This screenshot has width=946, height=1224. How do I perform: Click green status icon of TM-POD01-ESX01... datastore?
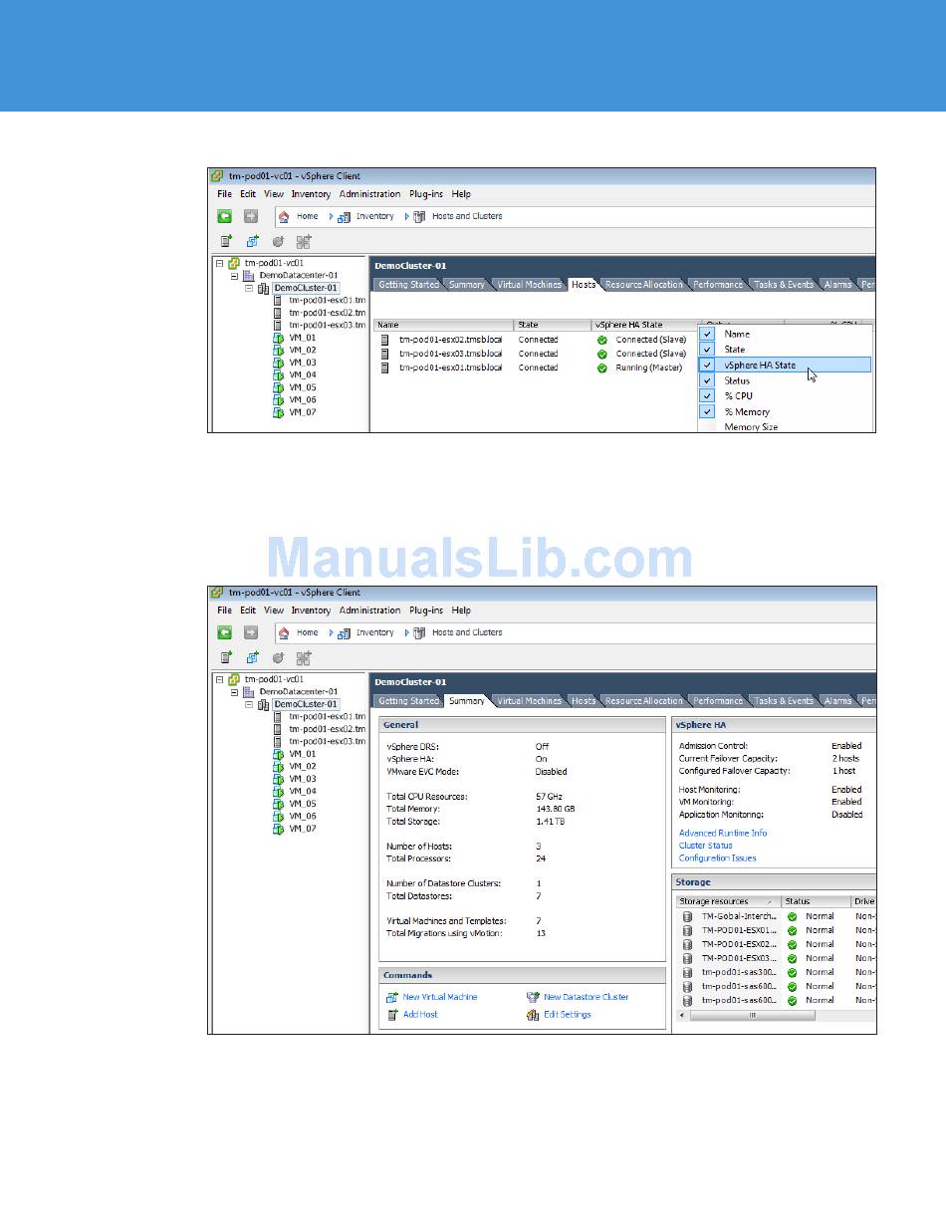(792, 930)
